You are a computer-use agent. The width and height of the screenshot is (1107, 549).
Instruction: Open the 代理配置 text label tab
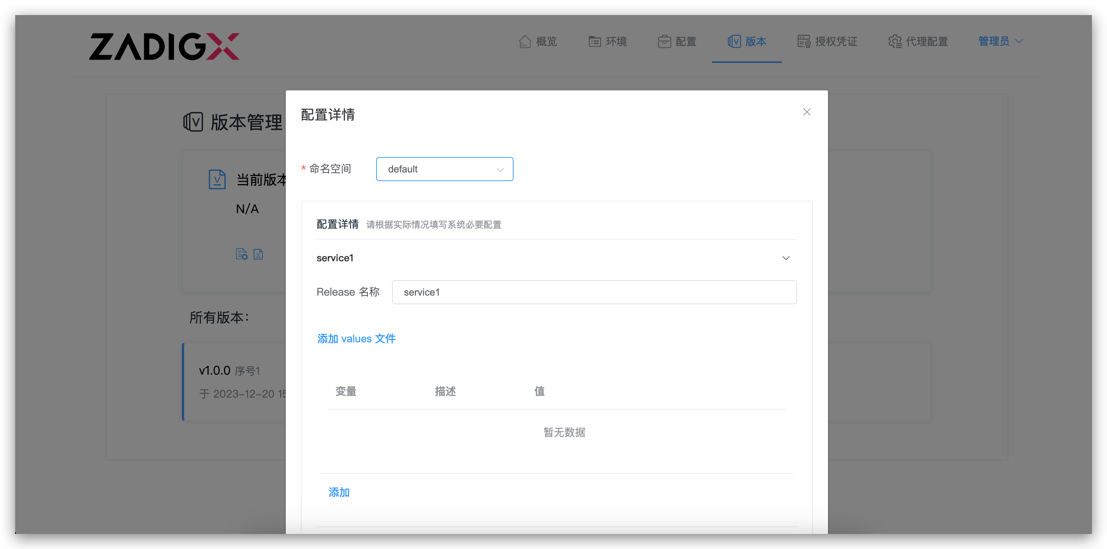pyautogui.click(x=927, y=42)
